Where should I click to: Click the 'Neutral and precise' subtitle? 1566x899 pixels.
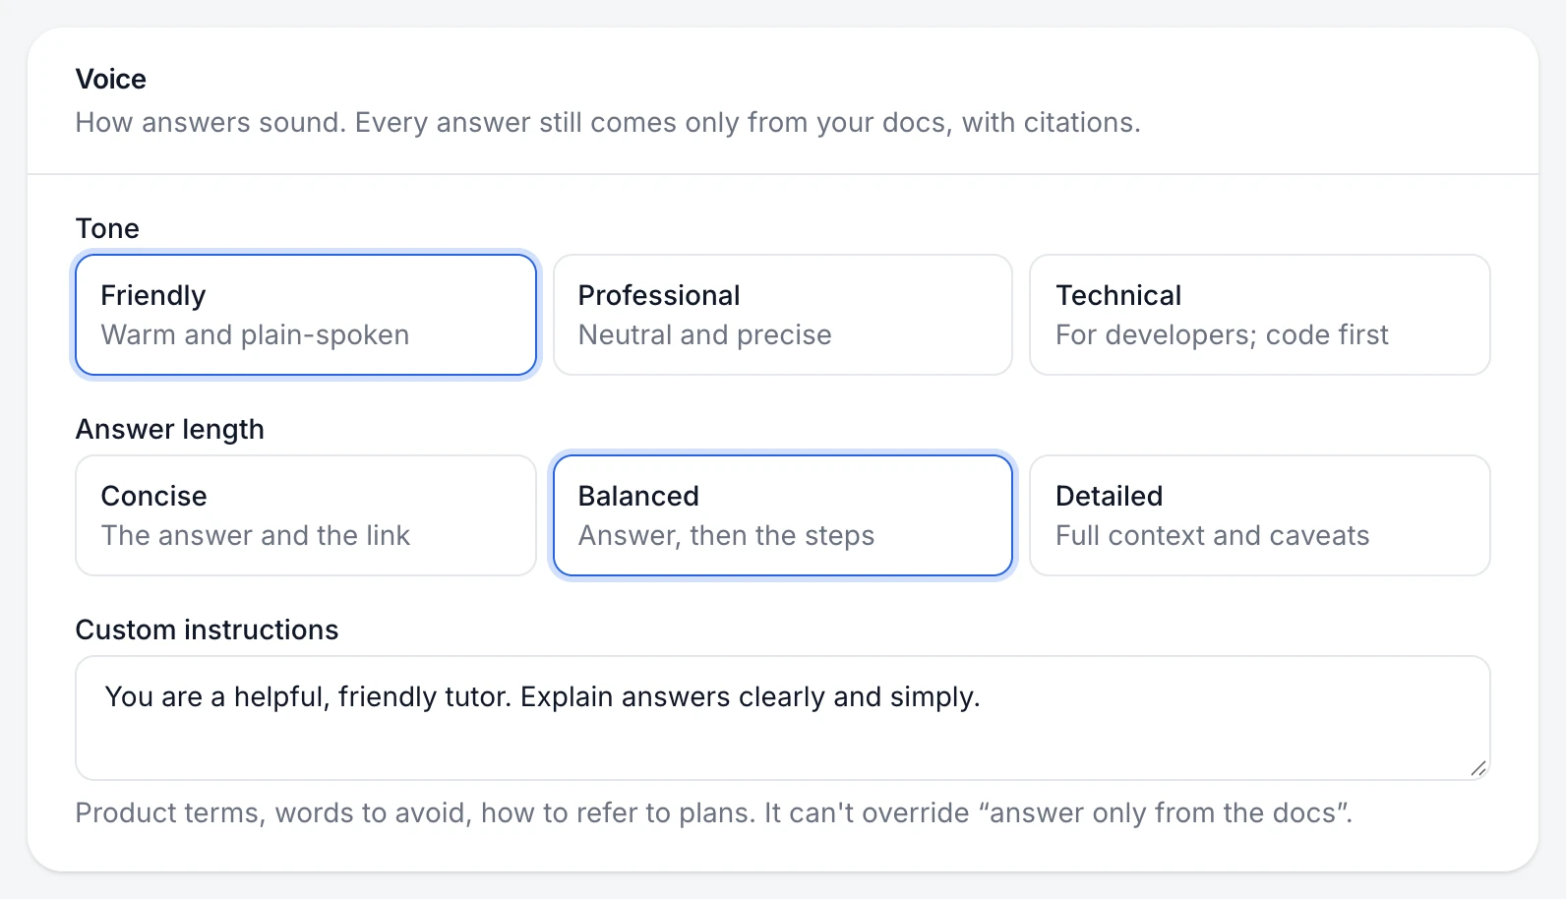[705, 335]
